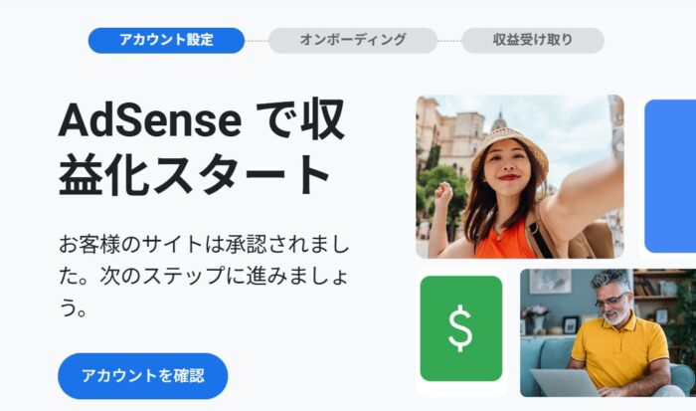
Task: Select the solid blue card on right
Action: 670,176
